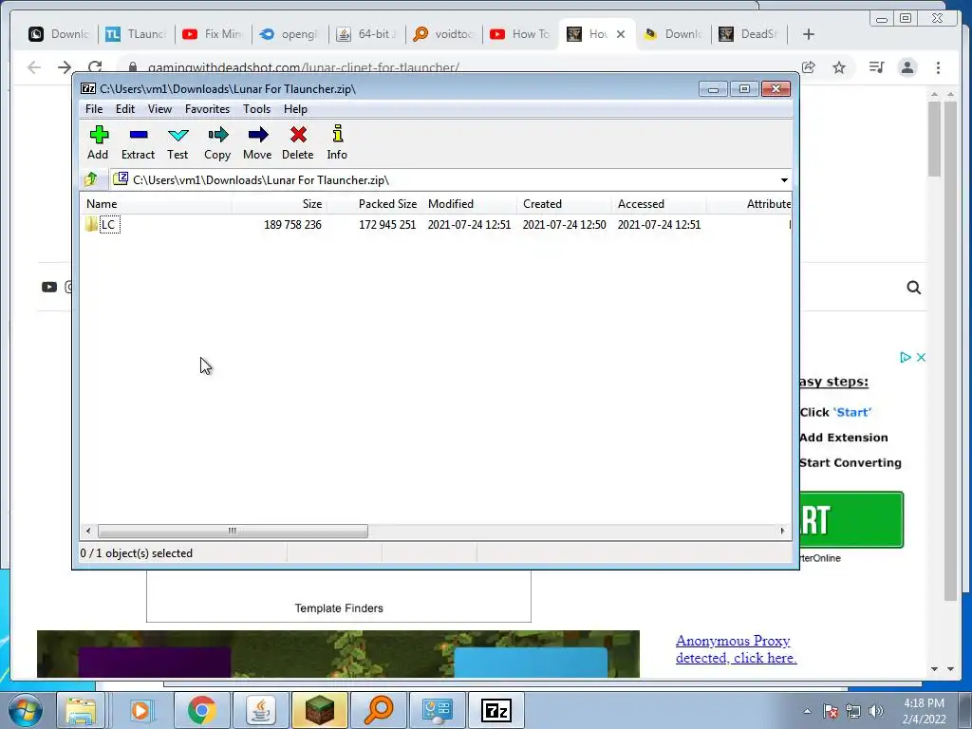
Task: Click the horizontal scrollbar thumb in 7-Zip
Action: tap(233, 532)
